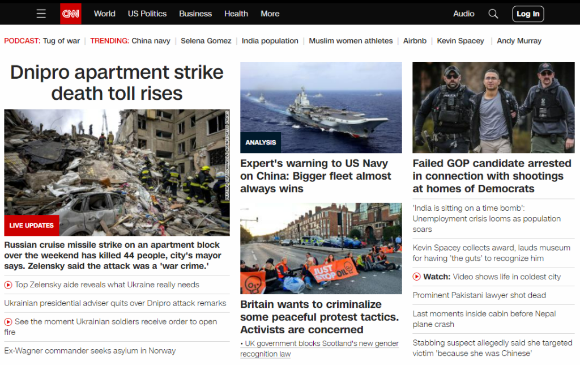This screenshot has width=580, height=365.
Task: Open the Tug of war podcast link
Action: [x=61, y=41]
